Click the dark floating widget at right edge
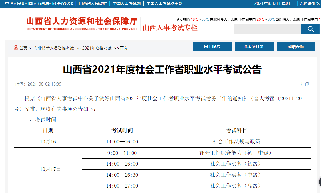 (x=320, y=182)
